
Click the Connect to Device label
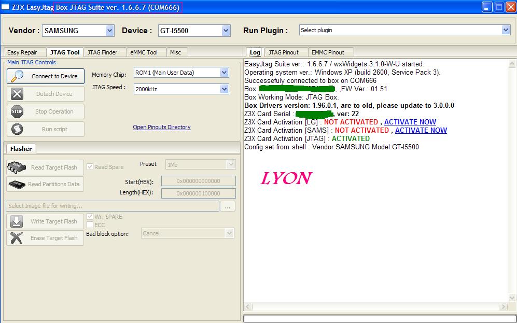[x=55, y=76]
